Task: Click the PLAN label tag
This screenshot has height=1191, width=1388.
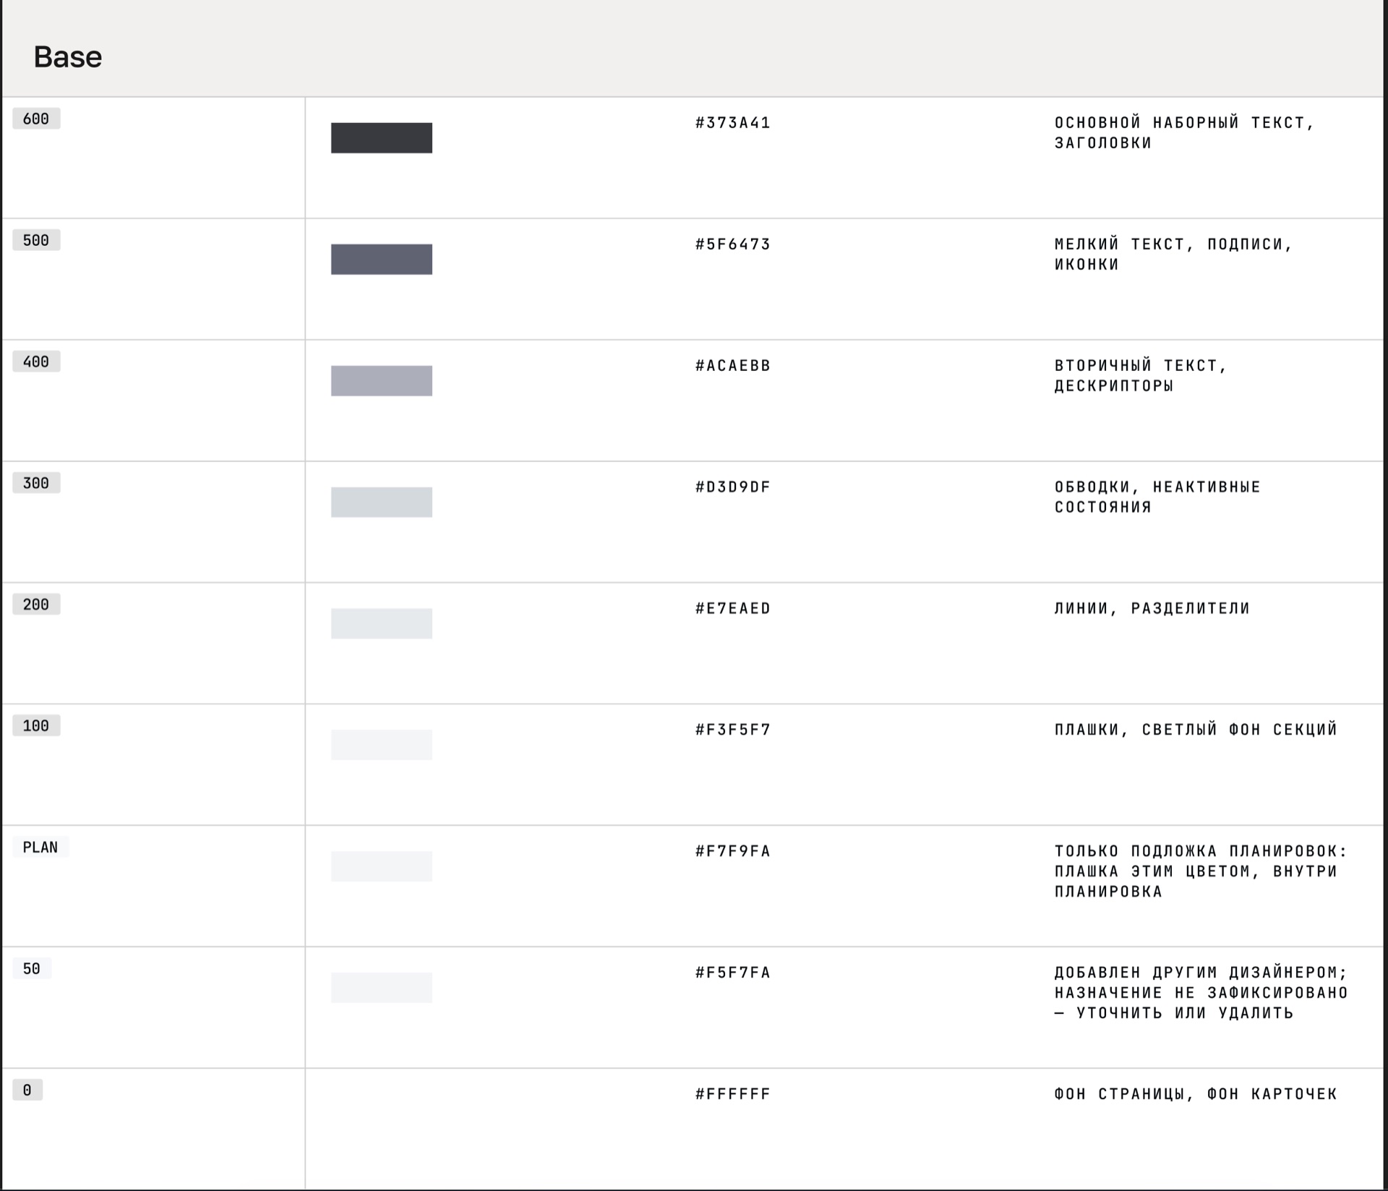Action: coord(40,848)
